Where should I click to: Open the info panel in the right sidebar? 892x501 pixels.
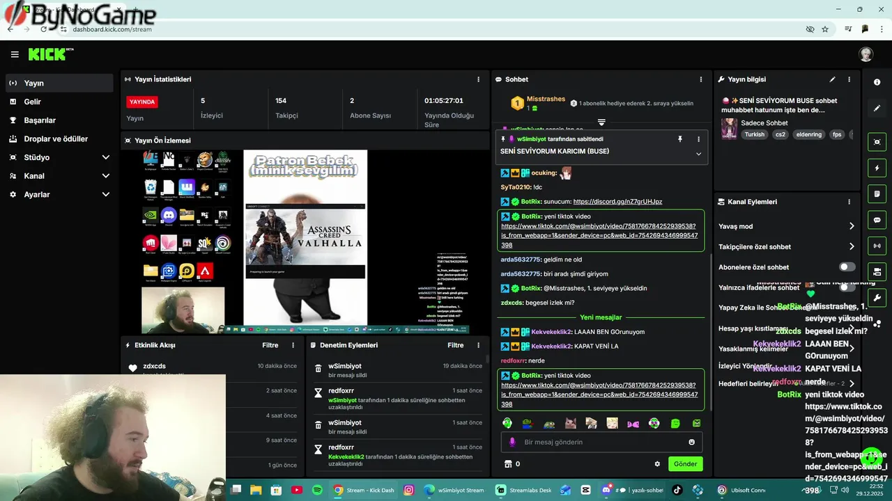click(x=877, y=82)
